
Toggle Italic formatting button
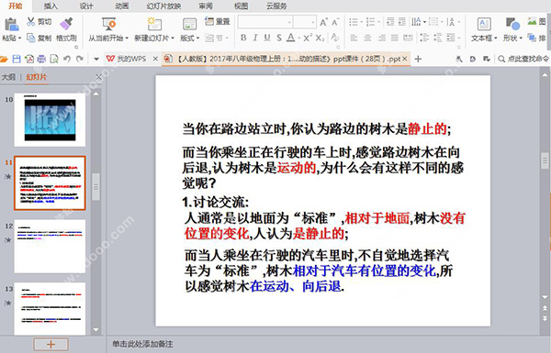pyautogui.click(x=255, y=38)
